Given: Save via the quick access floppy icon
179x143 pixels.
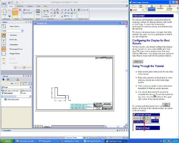Looking at the screenshot, I should click(9, 2).
